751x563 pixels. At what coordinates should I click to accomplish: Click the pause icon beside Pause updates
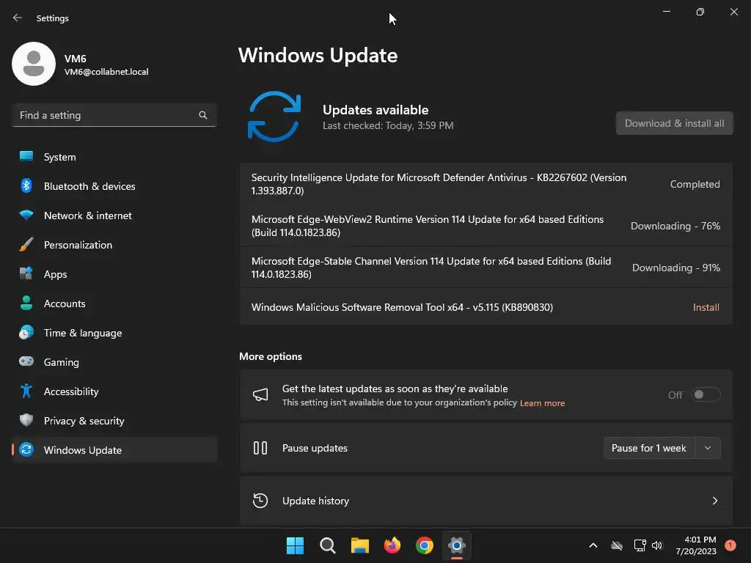click(x=260, y=448)
